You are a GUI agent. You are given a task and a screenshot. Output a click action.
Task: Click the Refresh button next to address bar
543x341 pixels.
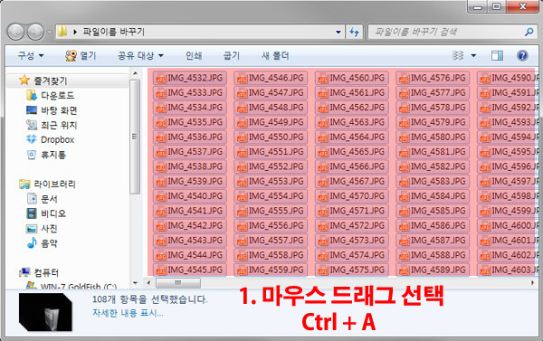354,33
